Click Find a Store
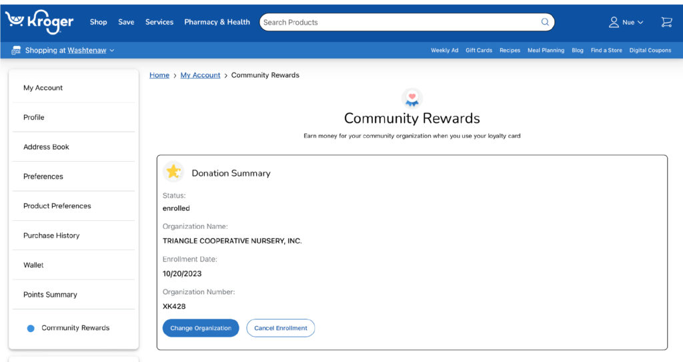683x362 pixels. click(x=606, y=51)
